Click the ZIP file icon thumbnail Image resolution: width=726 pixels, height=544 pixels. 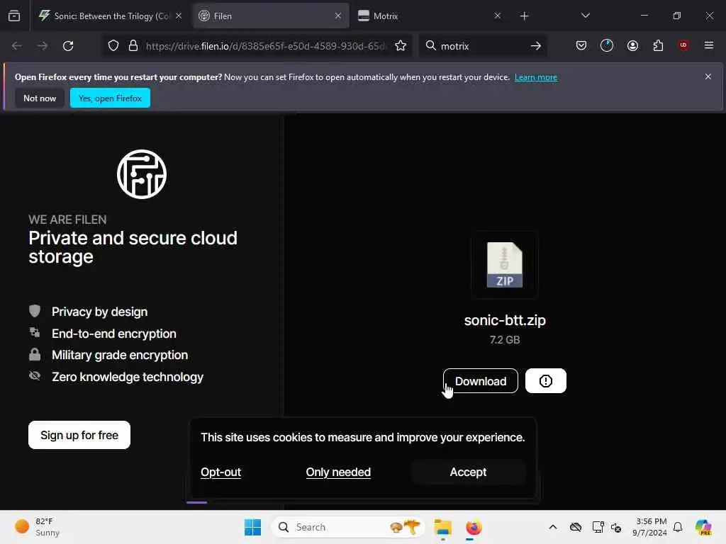[x=505, y=265]
